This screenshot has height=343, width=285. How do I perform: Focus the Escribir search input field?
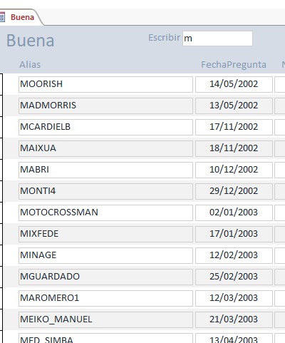[x=217, y=39]
